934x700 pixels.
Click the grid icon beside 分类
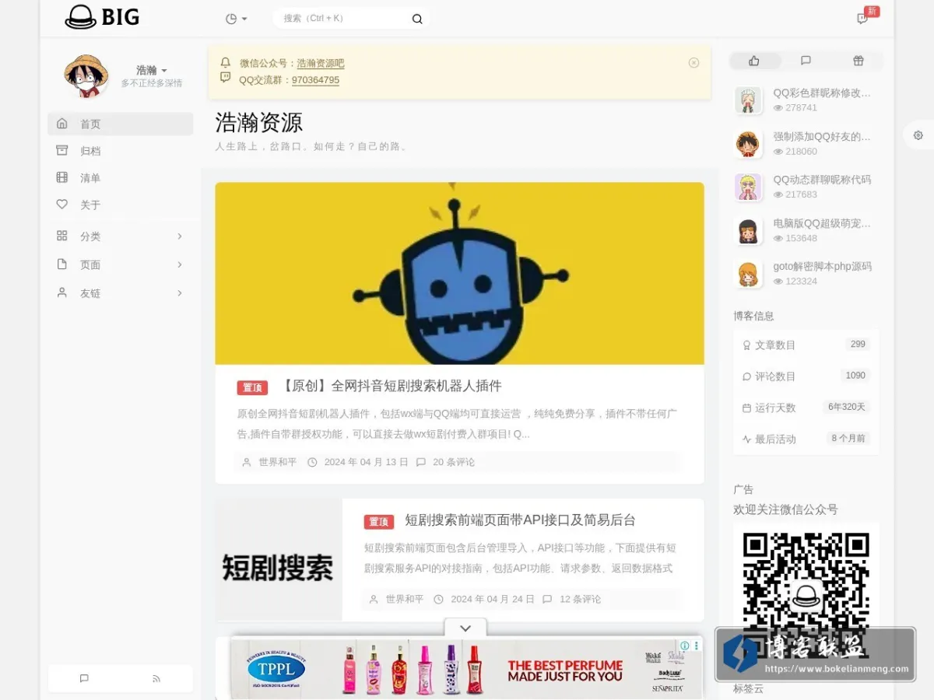62,236
